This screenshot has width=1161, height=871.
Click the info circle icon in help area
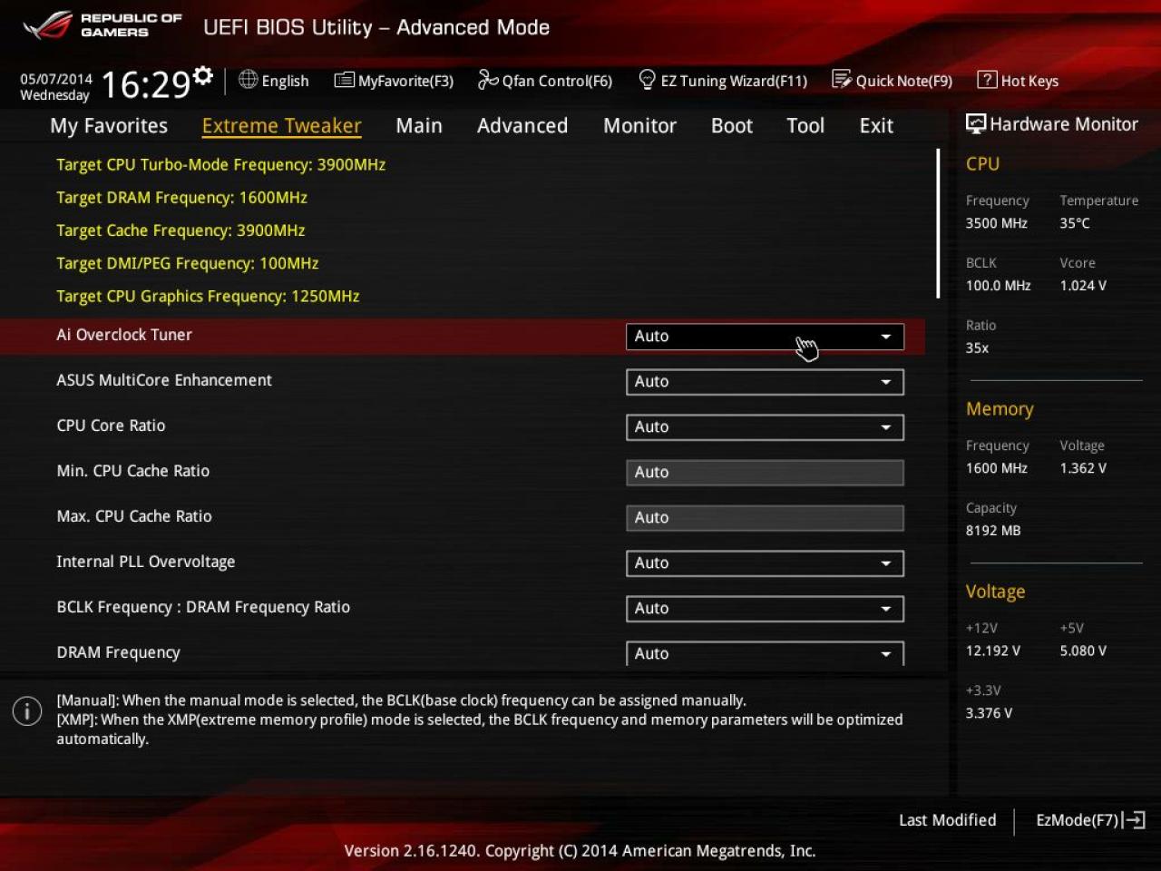27,711
